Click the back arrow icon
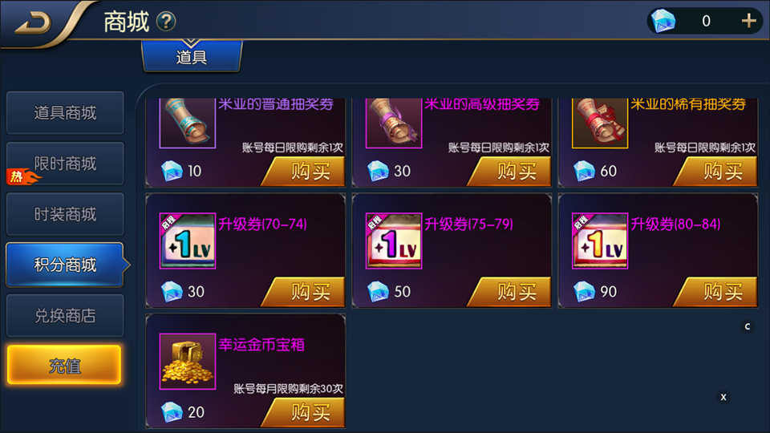 pos(34,23)
